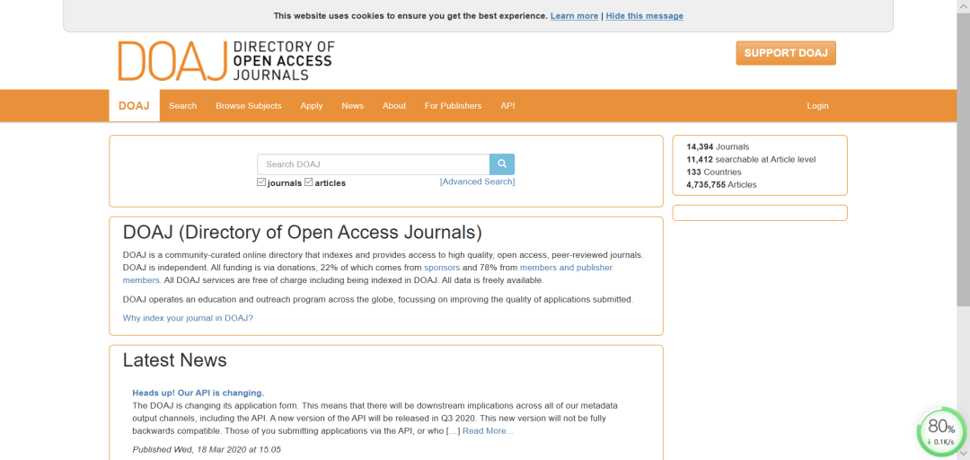Open the For Publishers menu
Viewport: 970px width, 460px height.
point(453,106)
